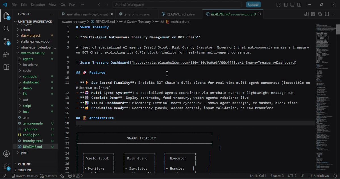Open the Accounts menu icon

point(7,154)
